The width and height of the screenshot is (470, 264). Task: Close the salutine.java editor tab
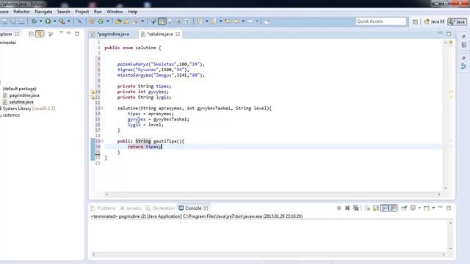click(178, 34)
